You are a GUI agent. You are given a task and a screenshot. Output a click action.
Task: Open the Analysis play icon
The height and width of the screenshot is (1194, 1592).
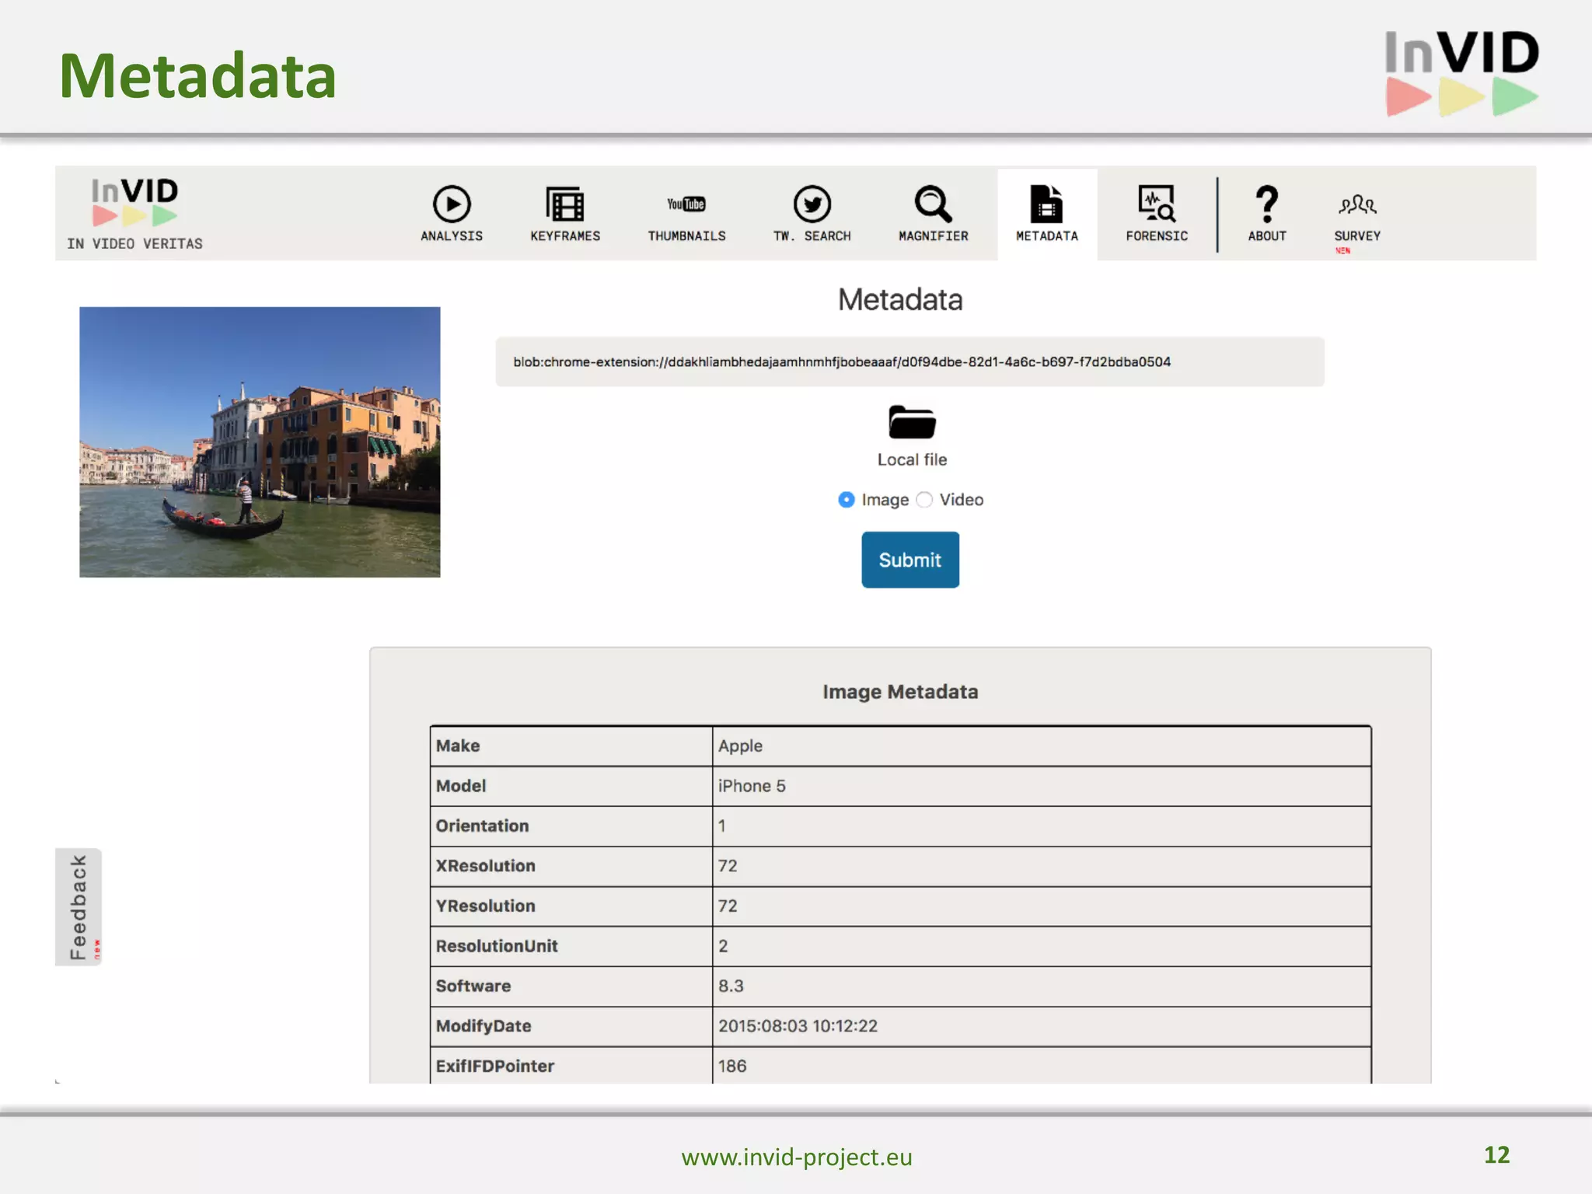tap(452, 204)
